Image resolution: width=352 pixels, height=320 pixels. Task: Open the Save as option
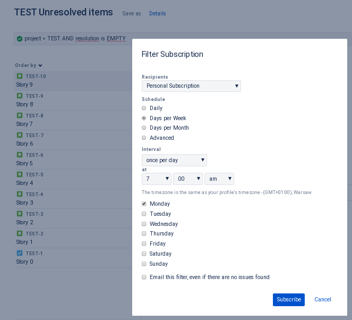pos(132,13)
